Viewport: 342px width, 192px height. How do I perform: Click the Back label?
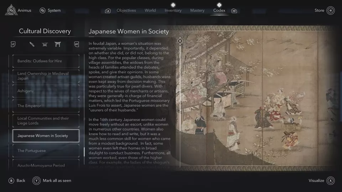click(21, 181)
